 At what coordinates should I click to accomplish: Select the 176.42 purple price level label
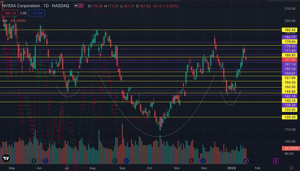pyautogui.click(x=290, y=46)
